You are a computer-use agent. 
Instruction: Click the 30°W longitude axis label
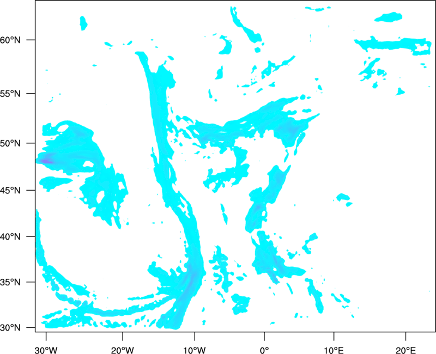coord(46,350)
